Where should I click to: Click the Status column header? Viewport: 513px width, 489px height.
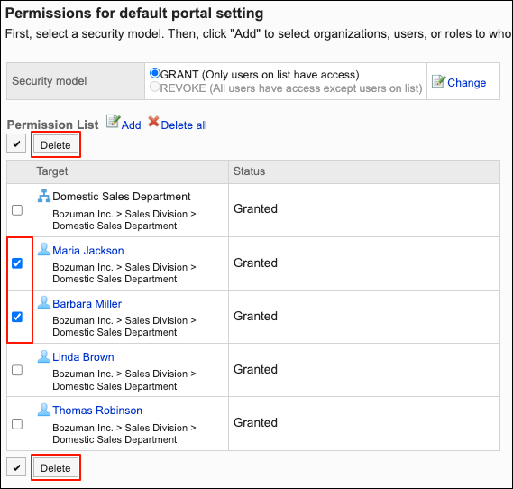364,171
